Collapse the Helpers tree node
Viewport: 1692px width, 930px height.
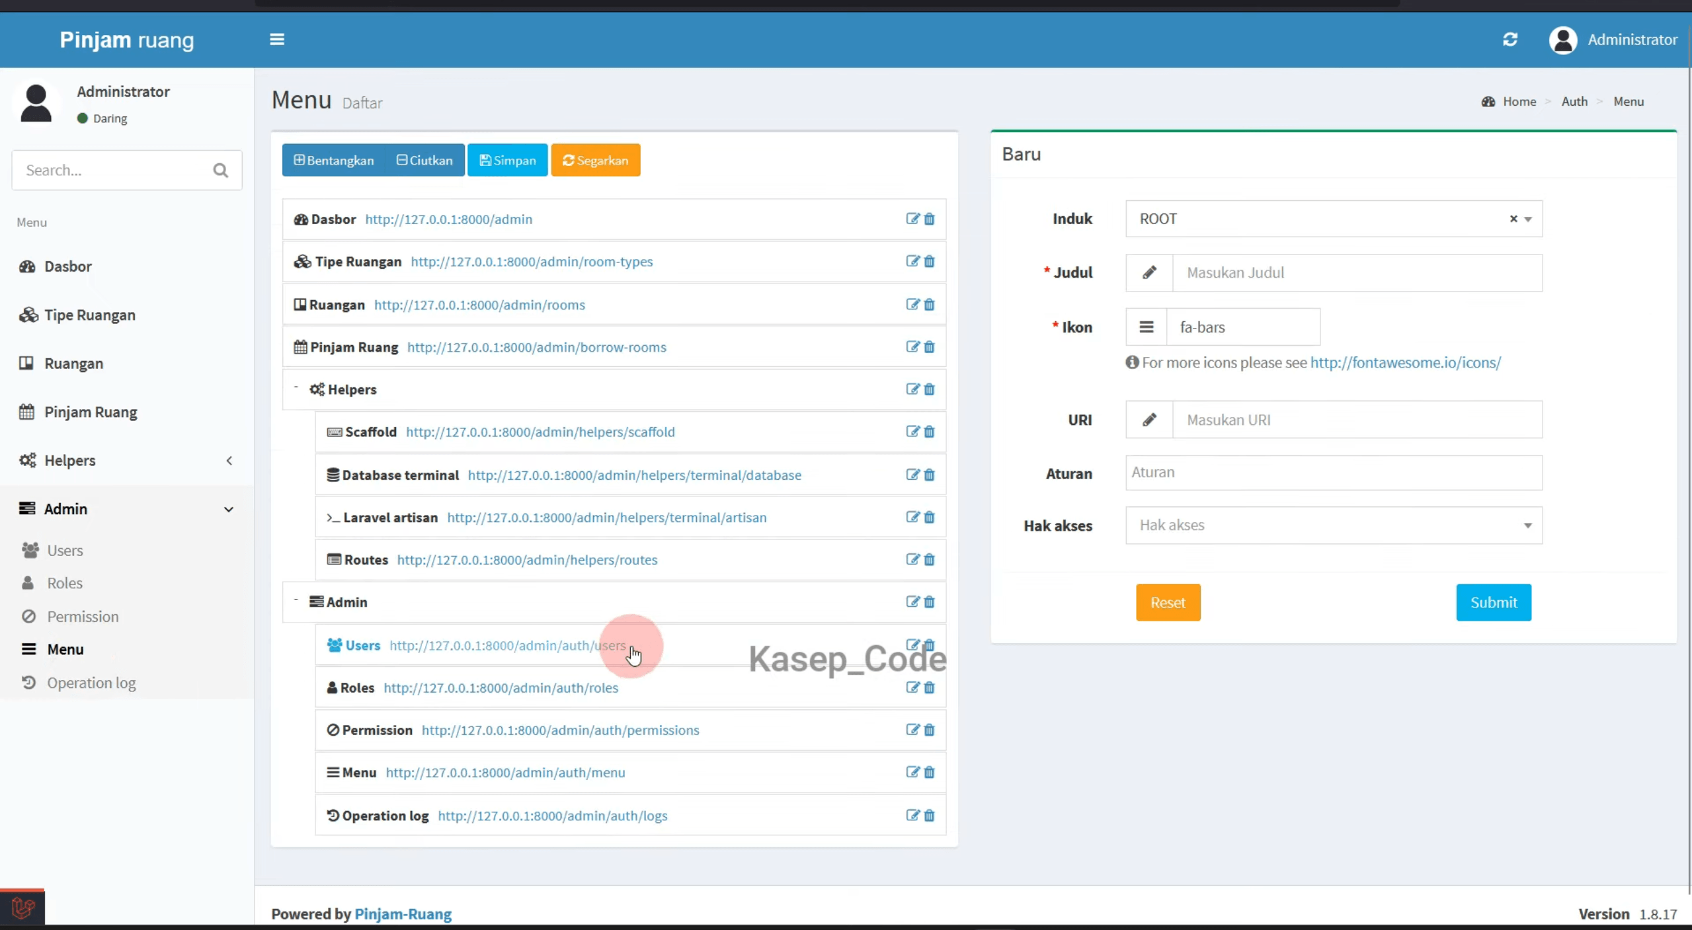(296, 387)
